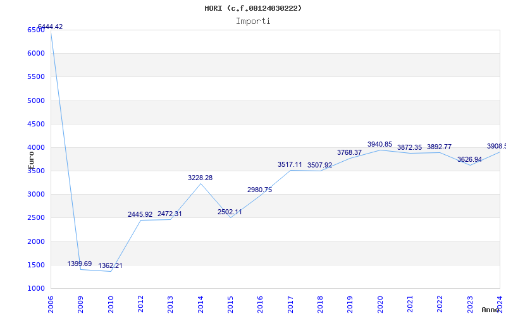Click the 6444.42 data label
Image resolution: width=506 pixels, height=316 pixels.
point(50,27)
